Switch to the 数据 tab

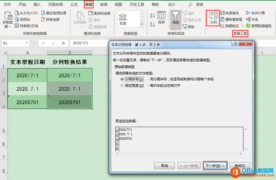(89, 4)
